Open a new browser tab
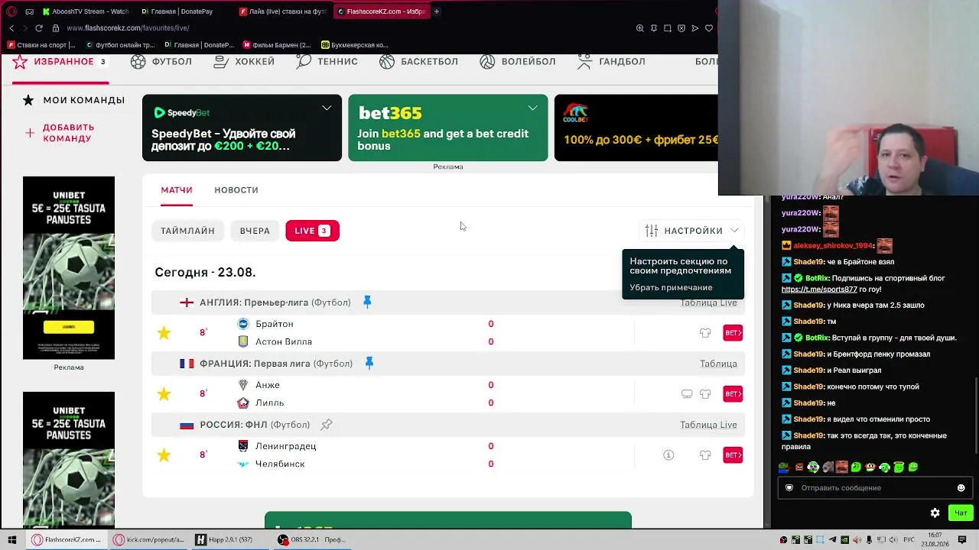This screenshot has width=979, height=550. pos(437,11)
